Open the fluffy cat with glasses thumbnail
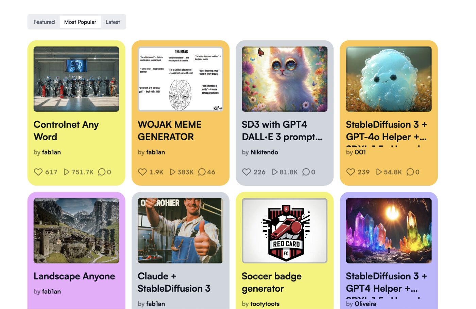 coord(285,79)
